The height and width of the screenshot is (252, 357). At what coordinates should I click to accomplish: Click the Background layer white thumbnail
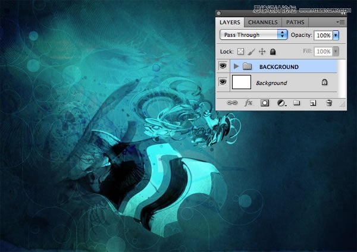(242, 82)
